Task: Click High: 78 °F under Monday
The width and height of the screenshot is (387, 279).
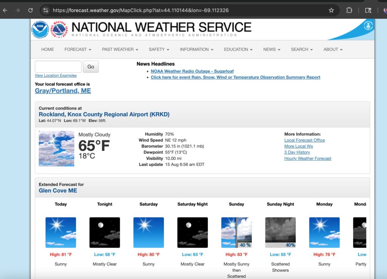Action: 324,254
